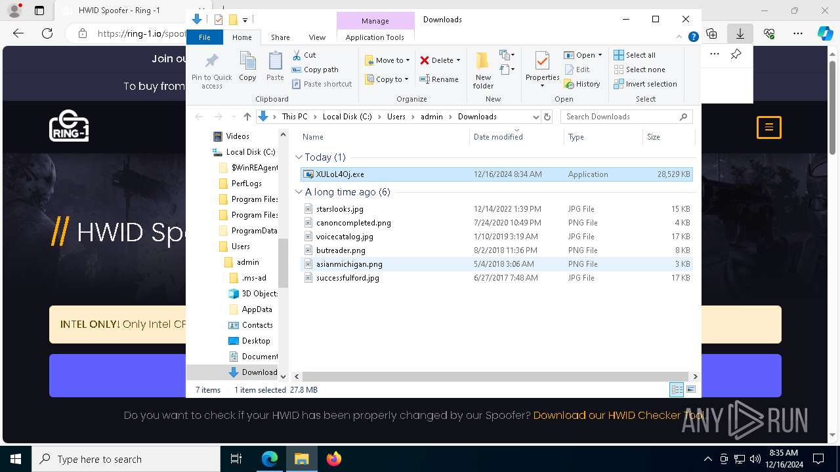Open file Properties from ribbon
This screenshot has height=472, width=840.
point(542,70)
